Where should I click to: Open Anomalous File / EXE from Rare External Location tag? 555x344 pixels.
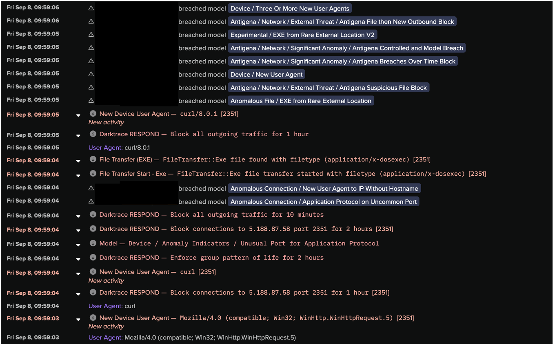[x=301, y=101]
